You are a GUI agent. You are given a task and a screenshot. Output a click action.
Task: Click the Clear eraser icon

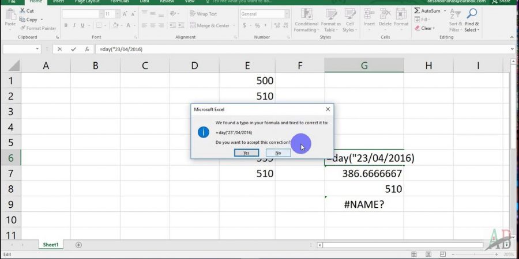coord(416,28)
